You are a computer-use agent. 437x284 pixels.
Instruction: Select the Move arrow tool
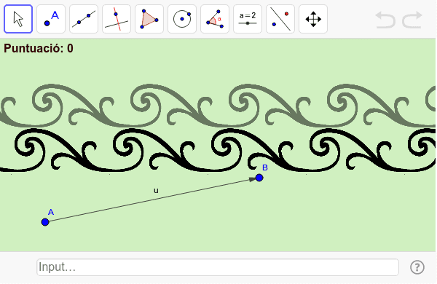pyautogui.click(x=18, y=19)
